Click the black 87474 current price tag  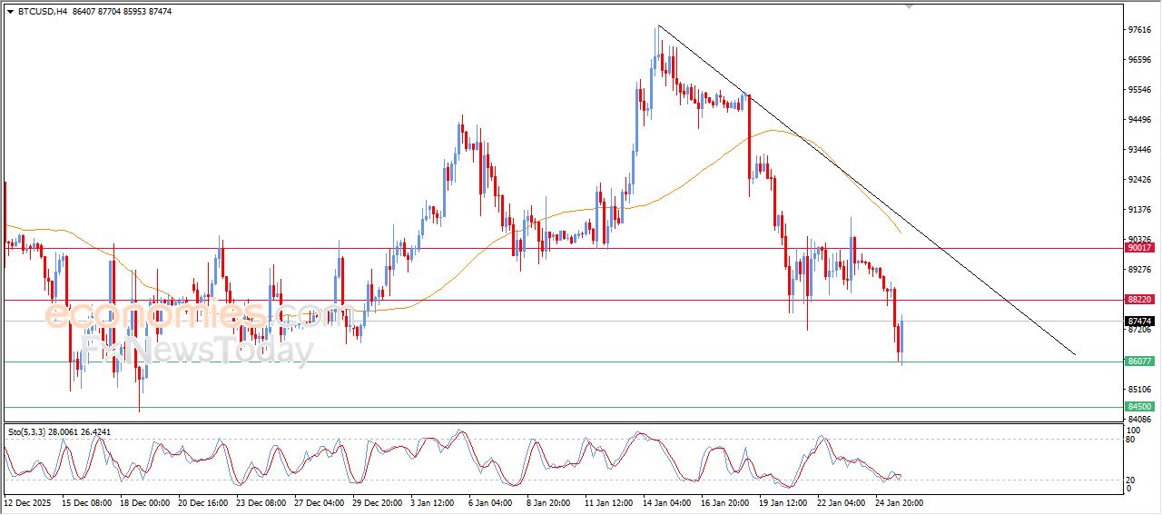point(1138,321)
